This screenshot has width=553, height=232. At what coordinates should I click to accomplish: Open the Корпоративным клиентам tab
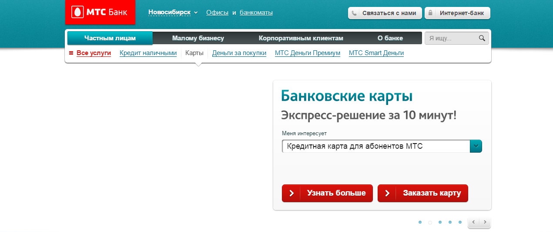click(x=301, y=38)
